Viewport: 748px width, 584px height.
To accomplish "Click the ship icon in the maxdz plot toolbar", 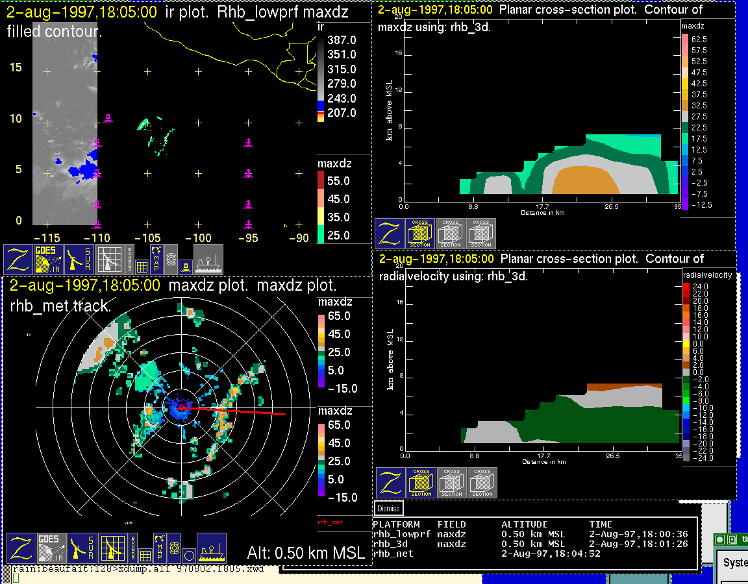I will (211, 548).
